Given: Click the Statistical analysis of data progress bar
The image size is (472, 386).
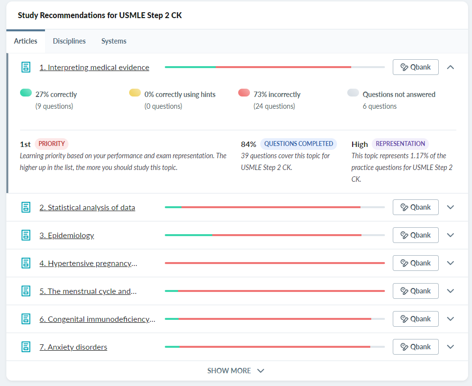Looking at the screenshot, I should click(274, 207).
